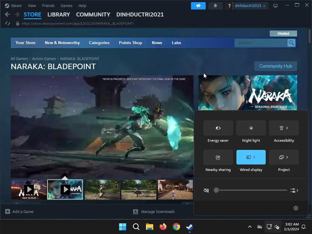This screenshot has height=234, width=312.
Task: Open Points Shop link
Action: pos(130,43)
